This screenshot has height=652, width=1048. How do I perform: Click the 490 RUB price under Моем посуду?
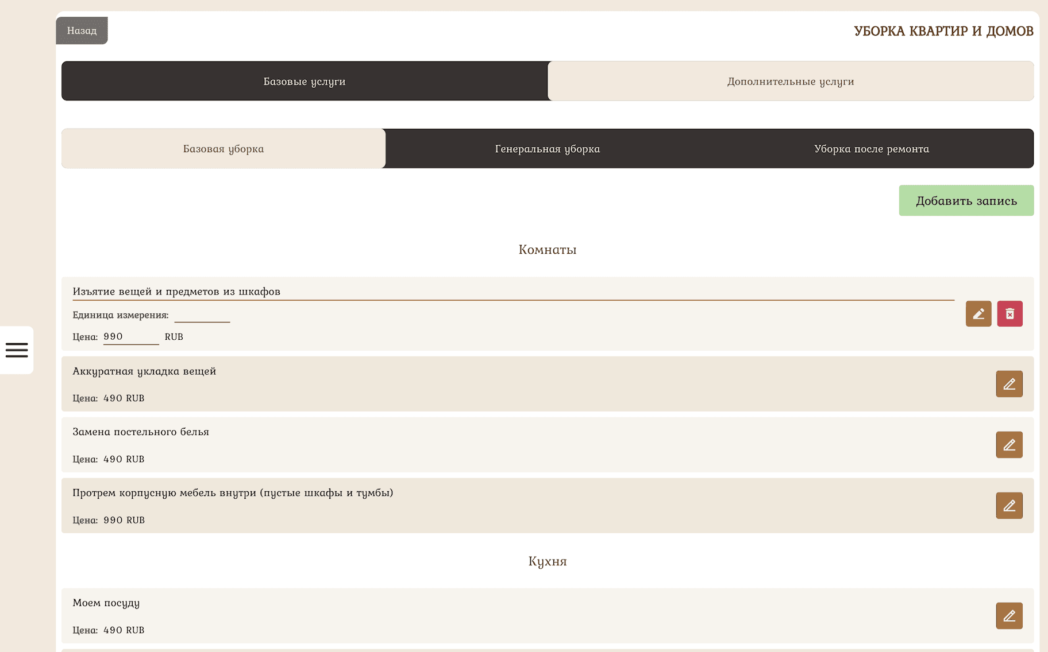point(124,630)
